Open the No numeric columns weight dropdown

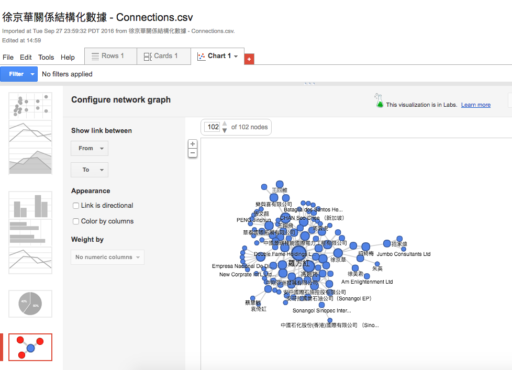pos(107,257)
